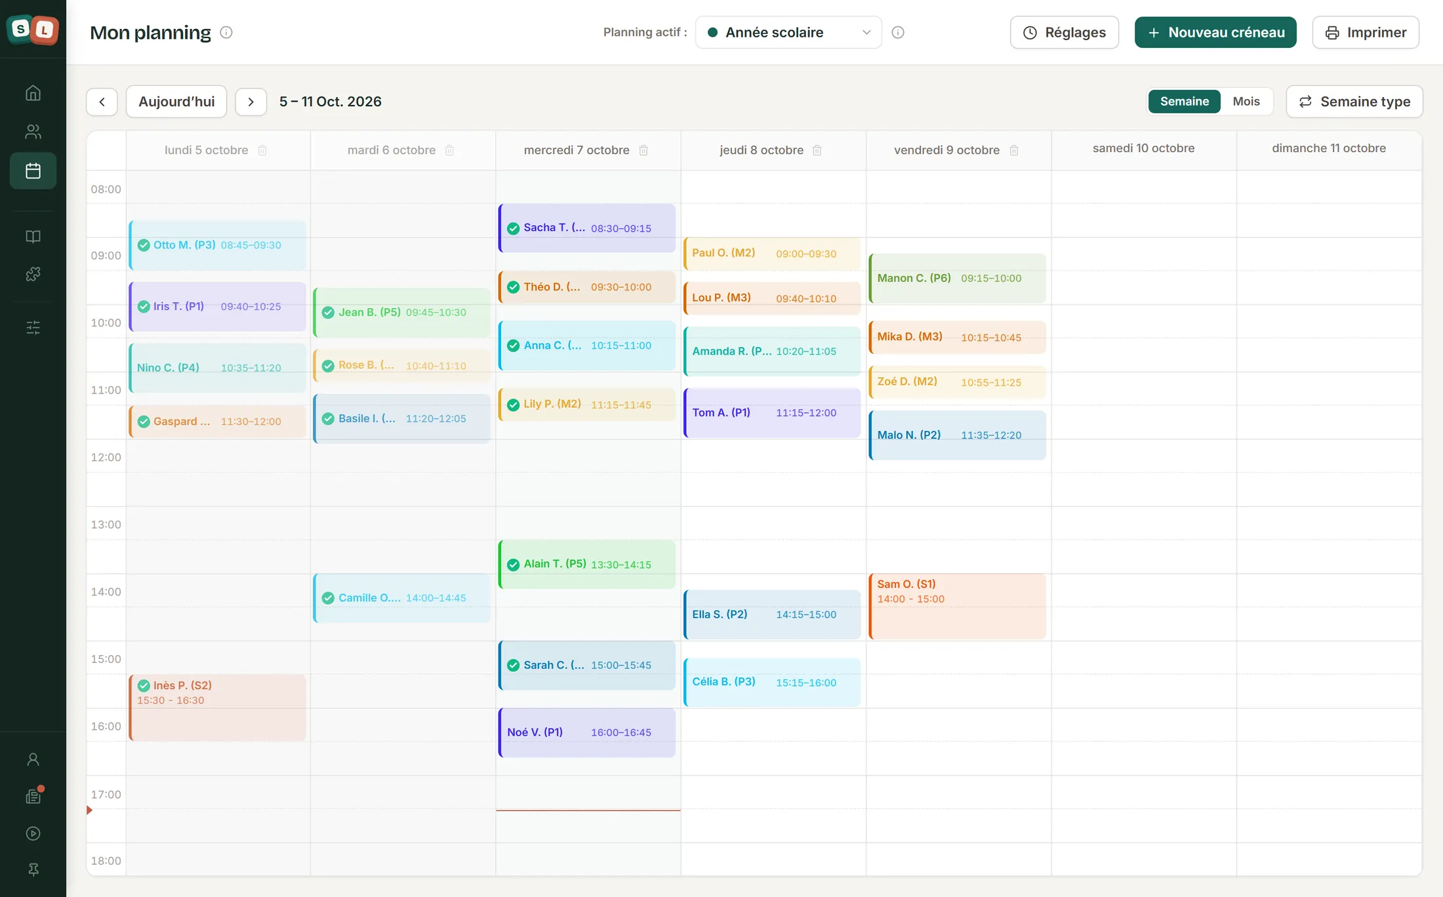Click the SL app logo

pyautogui.click(x=33, y=30)
